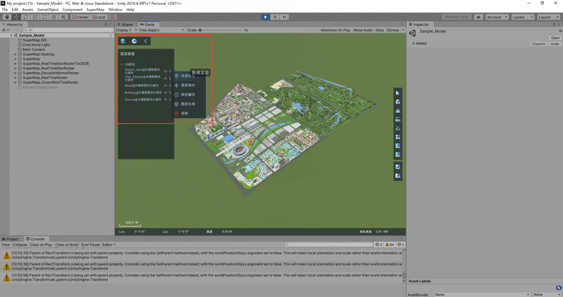Screen dimensions: 563x297
Task: Open the Free Aspect dropdown
Action: pyautogui.click(x=161, y=30)
